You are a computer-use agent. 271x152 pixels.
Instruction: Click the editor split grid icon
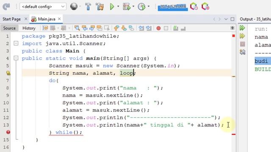[232, 28]
